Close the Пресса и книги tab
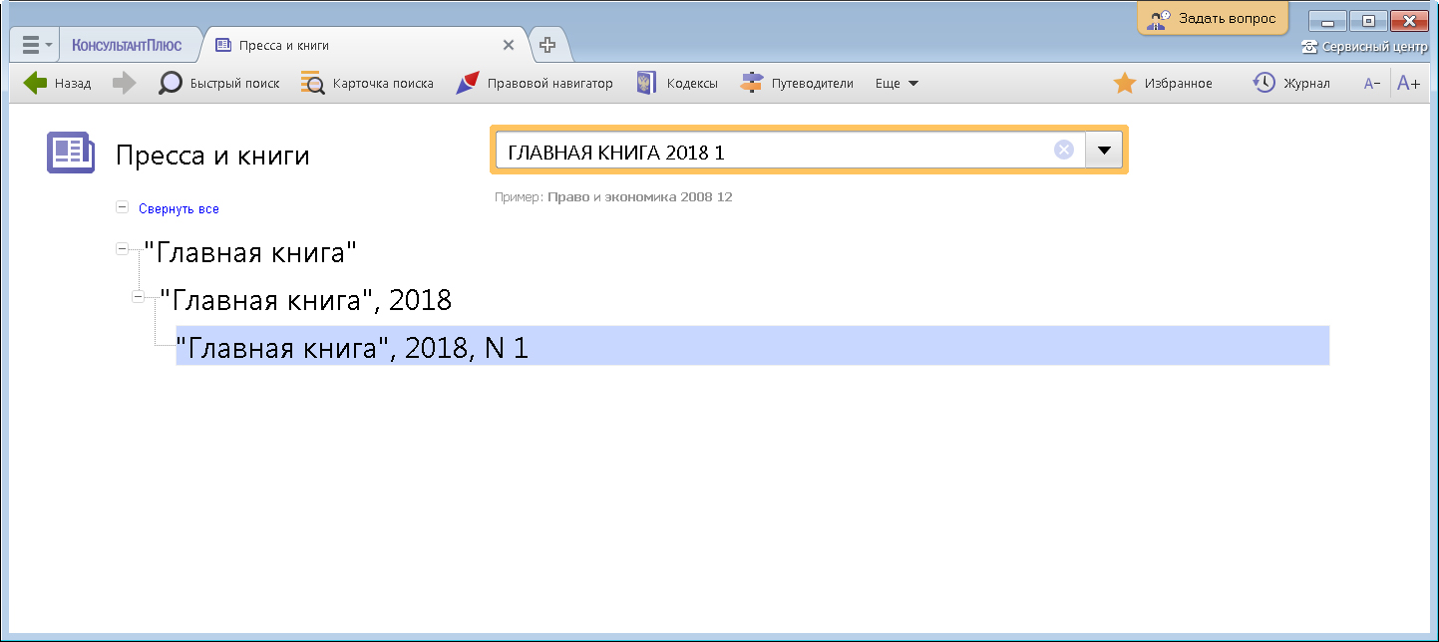Image resolution: width=1439 pixels, height=642 pixels. (509, 45)
